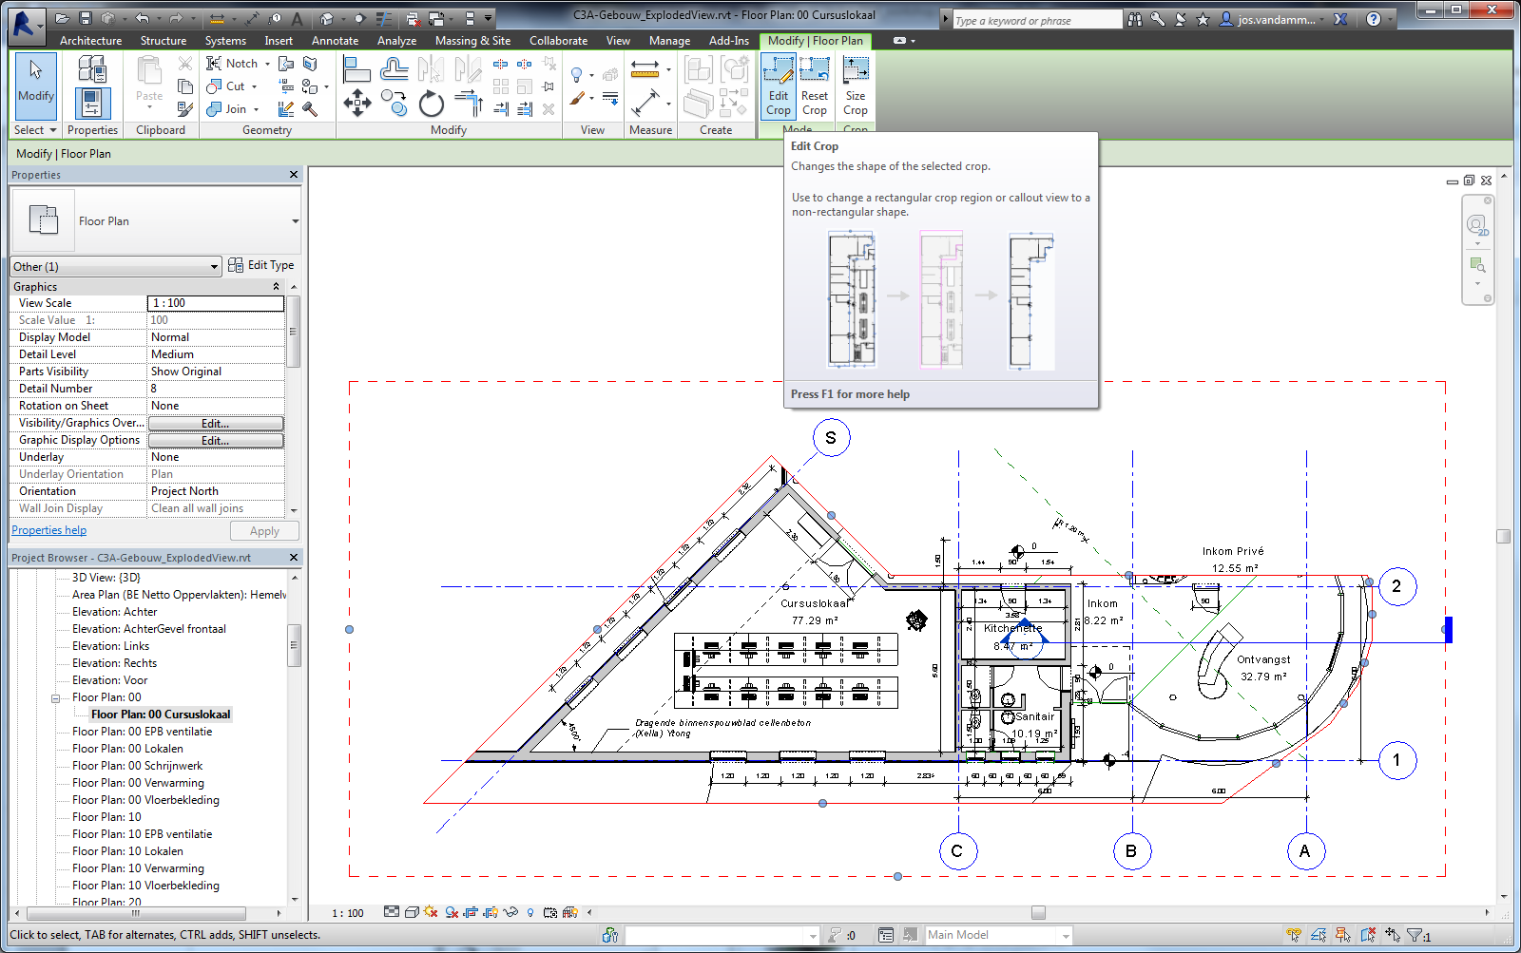Select the Align tool in Modify panel
This screenshot has width=1521, height=953.
pos(356,68)
